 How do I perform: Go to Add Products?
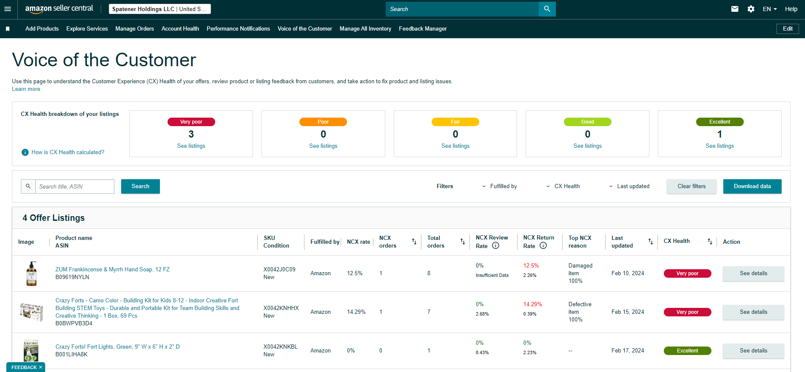click(x=42, y=29)
